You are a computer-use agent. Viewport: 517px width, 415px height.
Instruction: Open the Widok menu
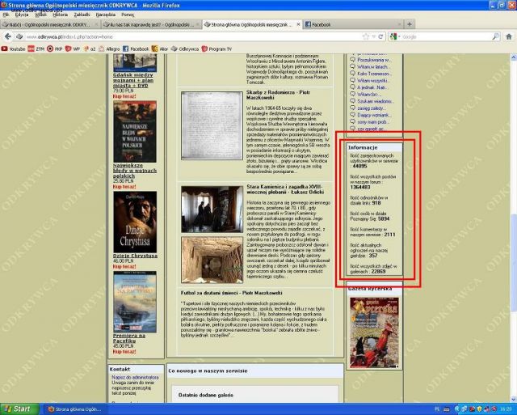pos(40,15)
